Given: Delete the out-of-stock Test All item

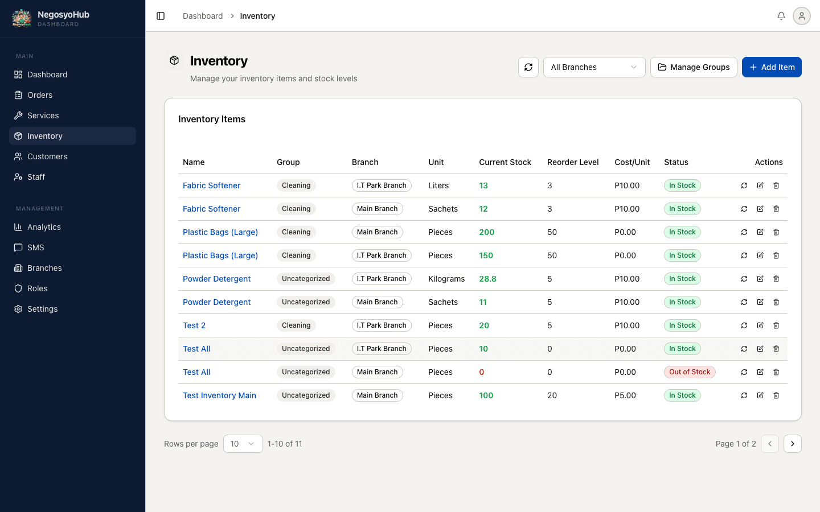Looking at the screenshot, I should click(x=776, y=372).
